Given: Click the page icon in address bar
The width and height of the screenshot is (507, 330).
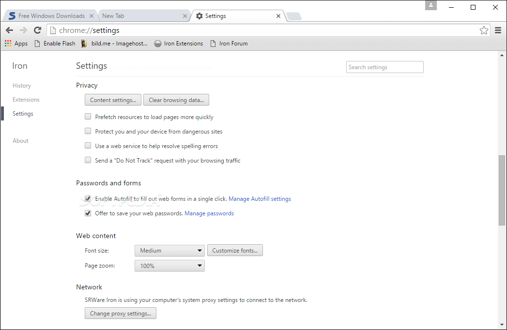Looking at the screenshot, I should click(x=53, y=30).
